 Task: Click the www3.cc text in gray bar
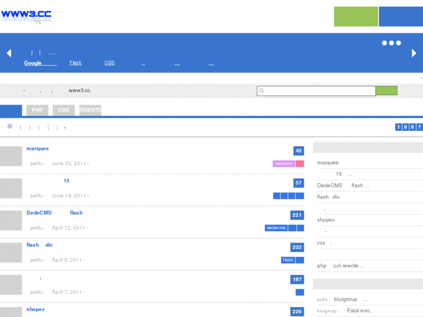79,91
